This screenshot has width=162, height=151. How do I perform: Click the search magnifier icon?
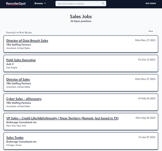103,4
